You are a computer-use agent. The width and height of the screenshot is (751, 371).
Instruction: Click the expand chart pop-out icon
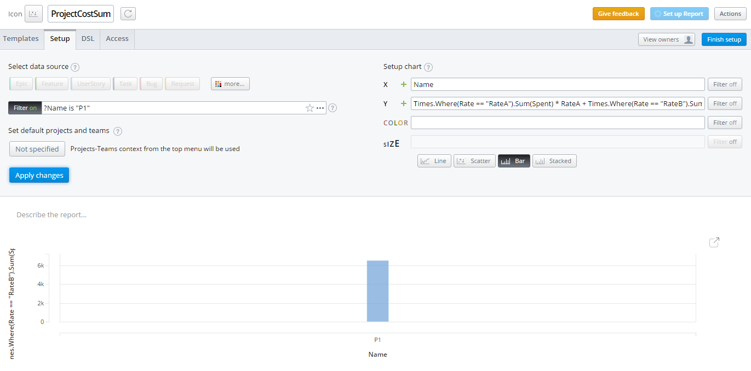714,242
